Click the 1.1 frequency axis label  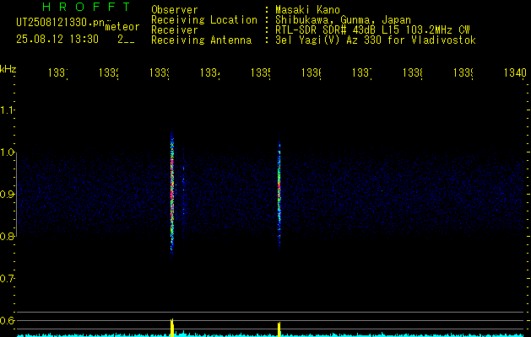(7, 110)
